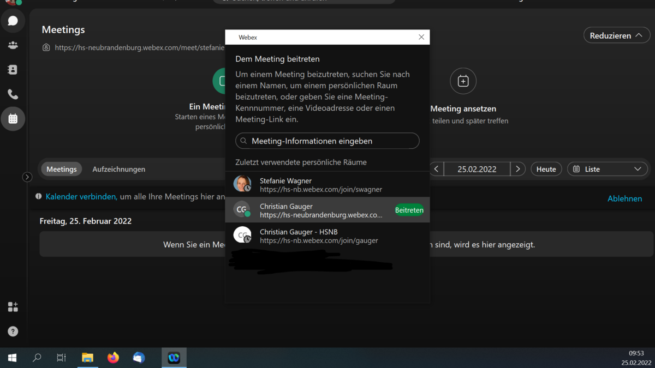Dismiss the calendar banner with Ablehnen
655x368 pixels.
tap(624, 198)
